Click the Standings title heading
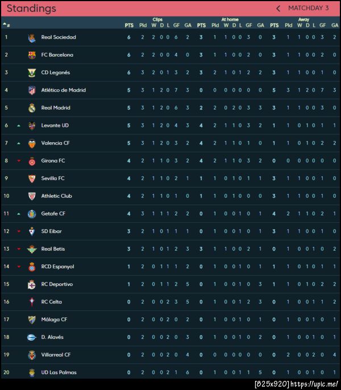Image resolution: width=341 pixels, height=390 pixels. pos(31,9)
